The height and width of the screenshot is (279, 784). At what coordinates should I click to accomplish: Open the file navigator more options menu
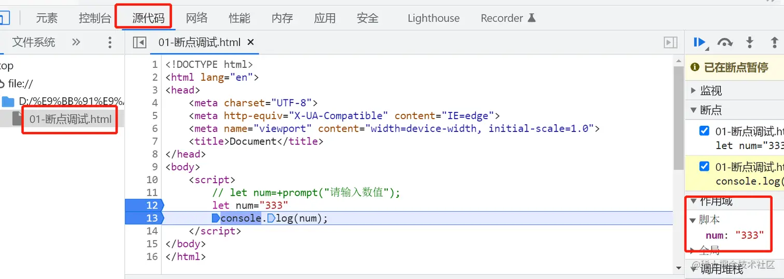[x=109, y=42]
